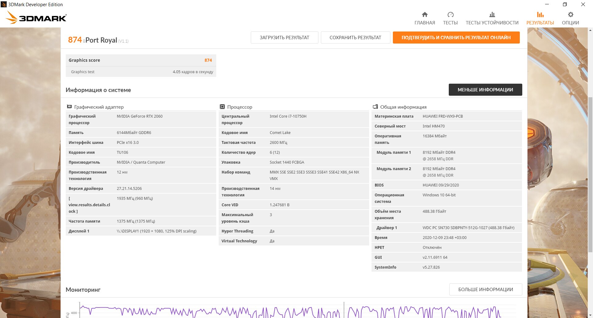Click the scrollbar up arrow
Image resolution: width=593 pixels, height=318 pixels.
point(590,30)
